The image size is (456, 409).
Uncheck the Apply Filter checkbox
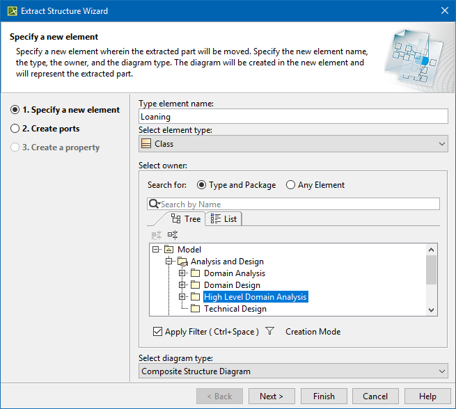[x=157, y=332]
